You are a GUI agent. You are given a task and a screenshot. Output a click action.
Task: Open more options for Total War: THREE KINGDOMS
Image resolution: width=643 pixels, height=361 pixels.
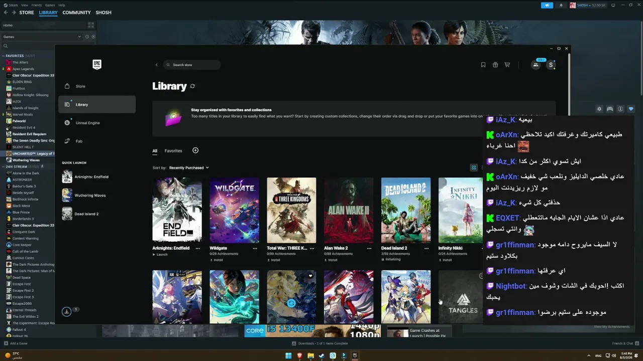click(312, 248)
